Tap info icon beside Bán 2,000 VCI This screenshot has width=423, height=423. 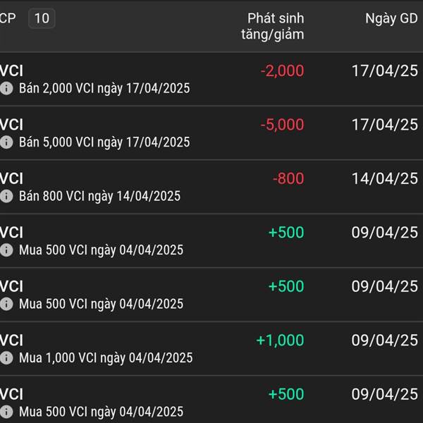[x=6, y=88]
